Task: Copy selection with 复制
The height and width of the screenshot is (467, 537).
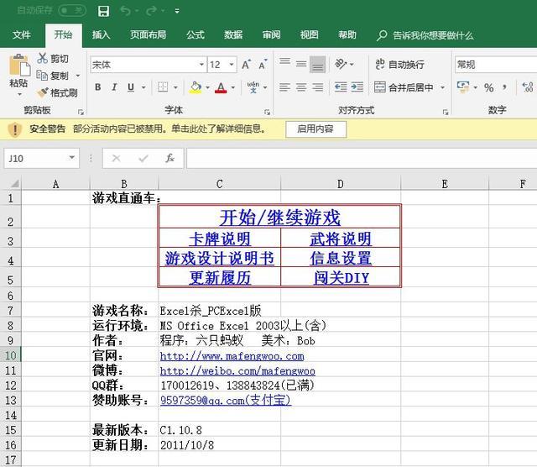Action: (x=53, y=76)
